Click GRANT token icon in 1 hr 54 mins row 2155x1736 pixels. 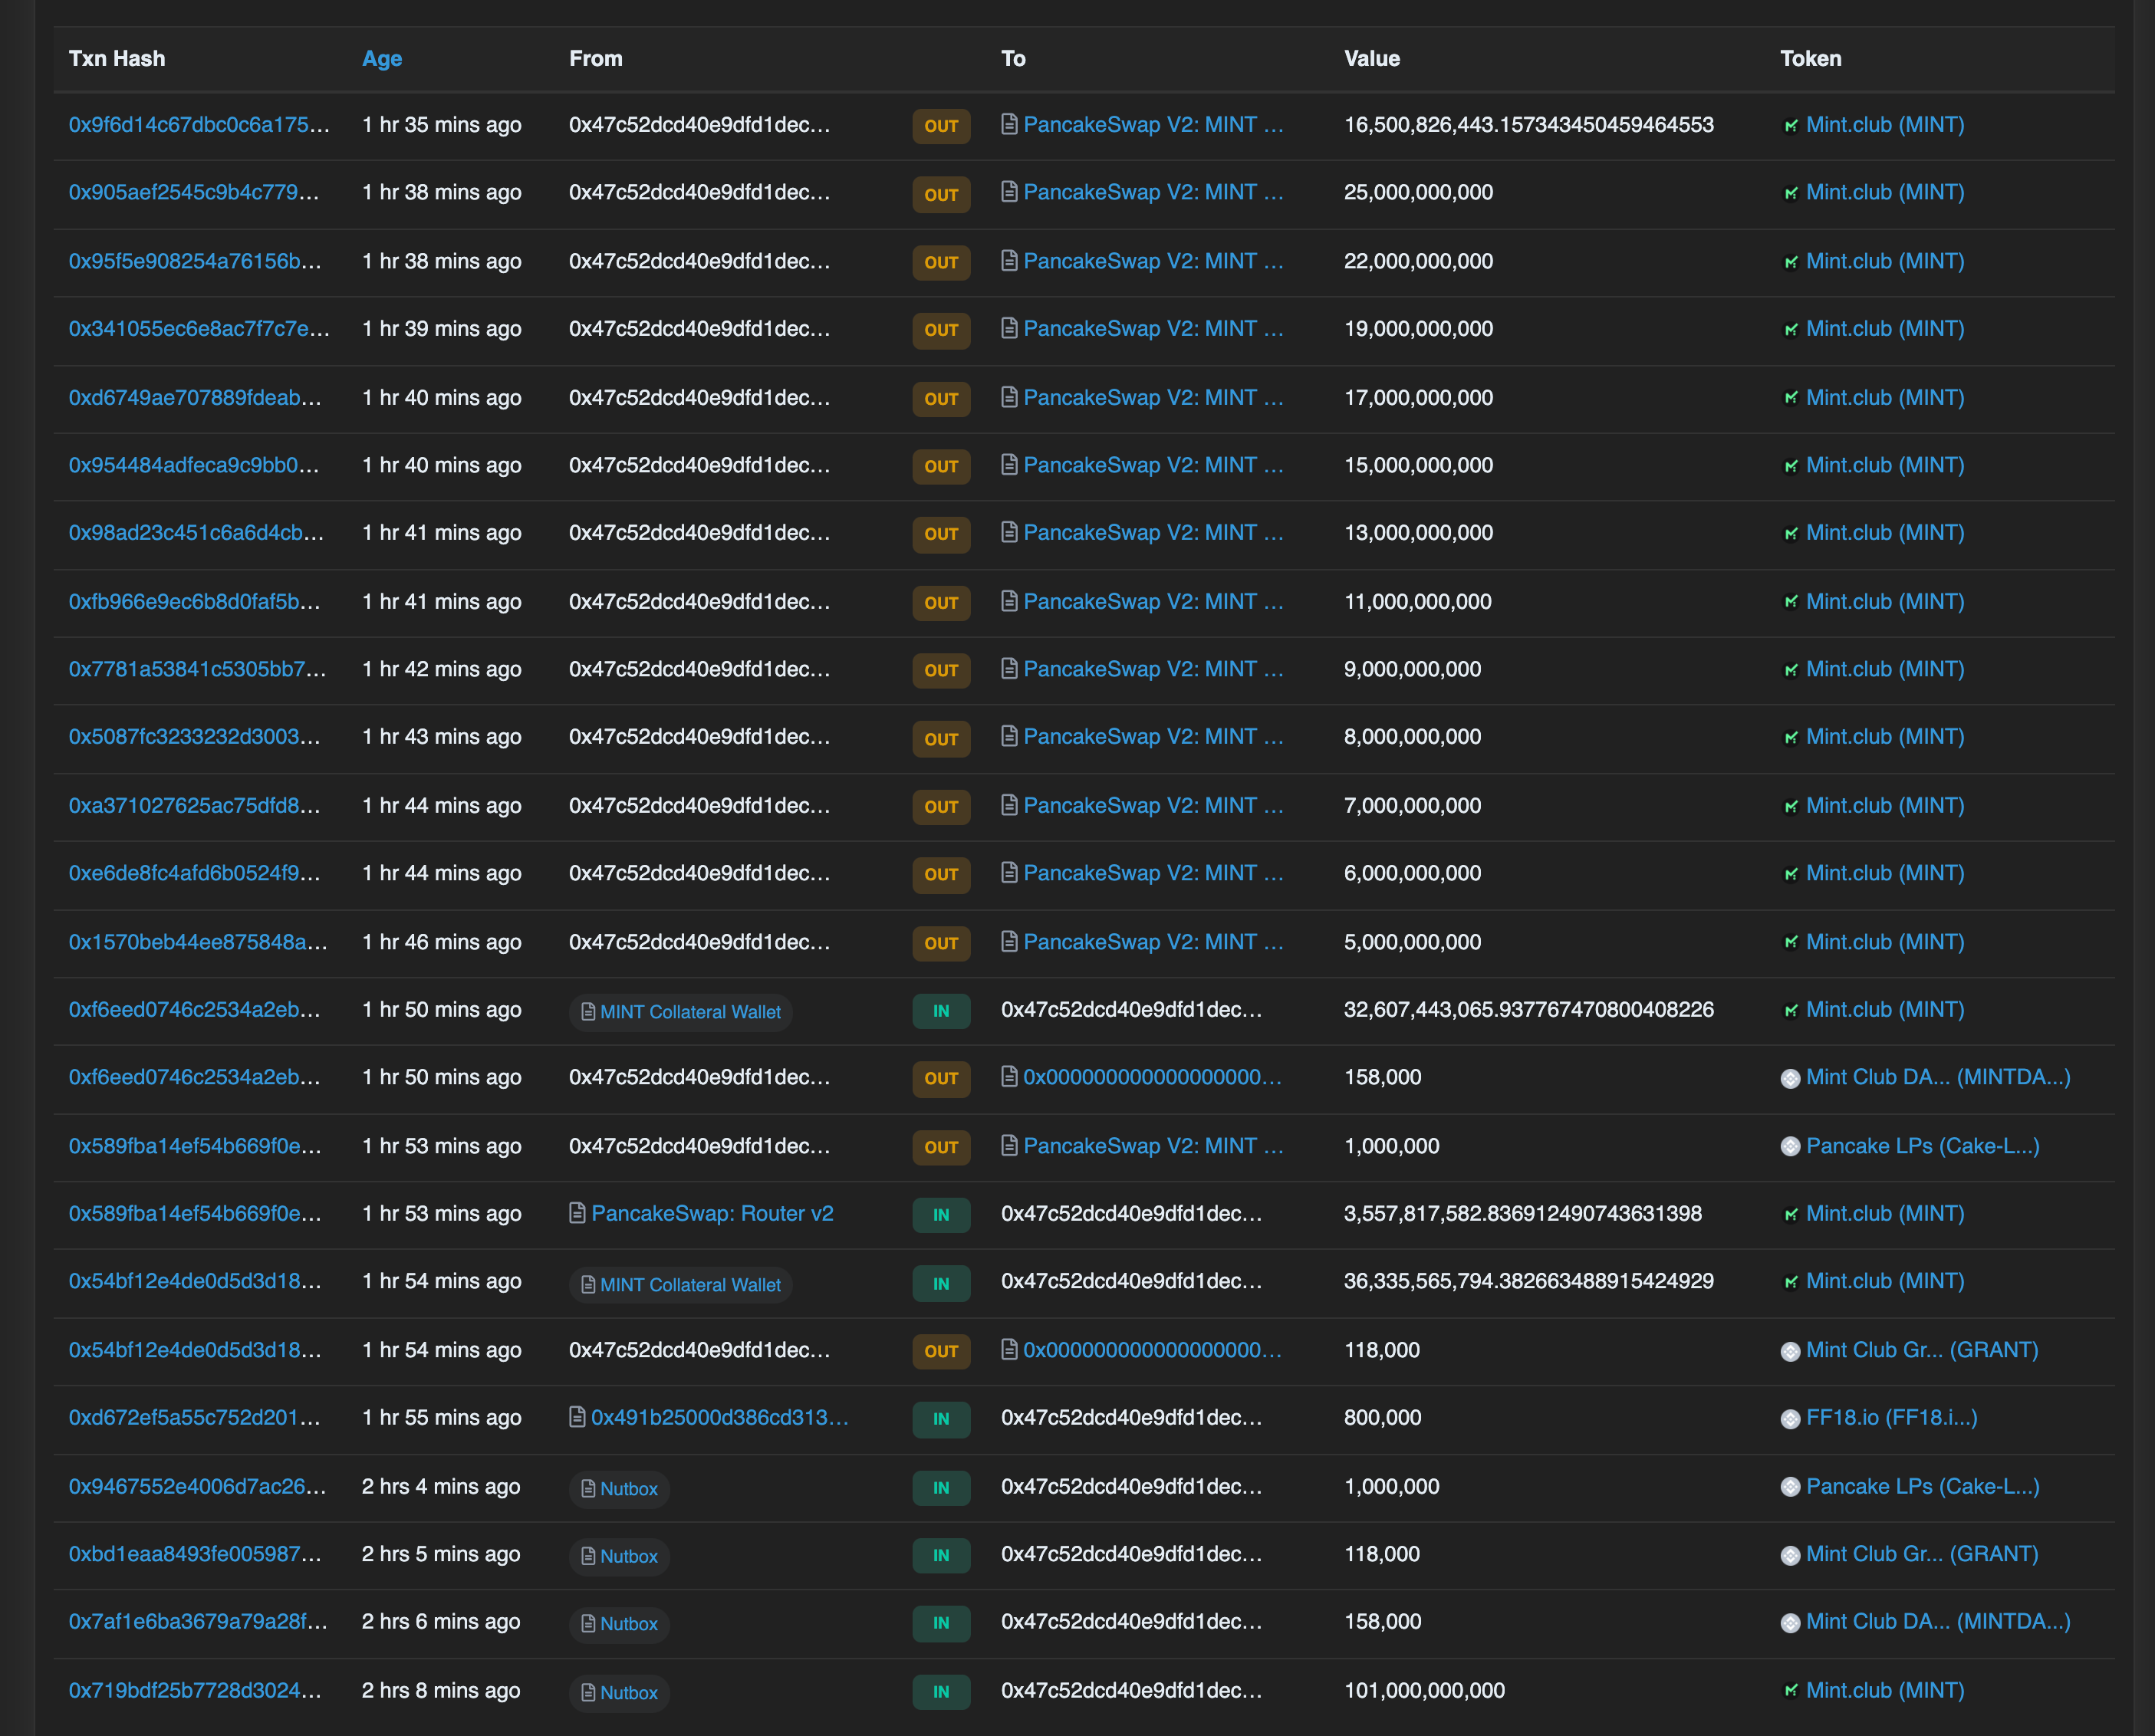coord(1790,1351)
